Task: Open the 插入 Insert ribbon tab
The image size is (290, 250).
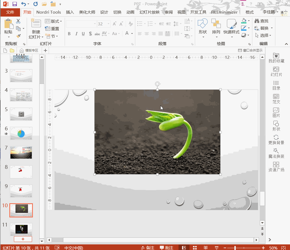Action: click(x=70, y=12)
